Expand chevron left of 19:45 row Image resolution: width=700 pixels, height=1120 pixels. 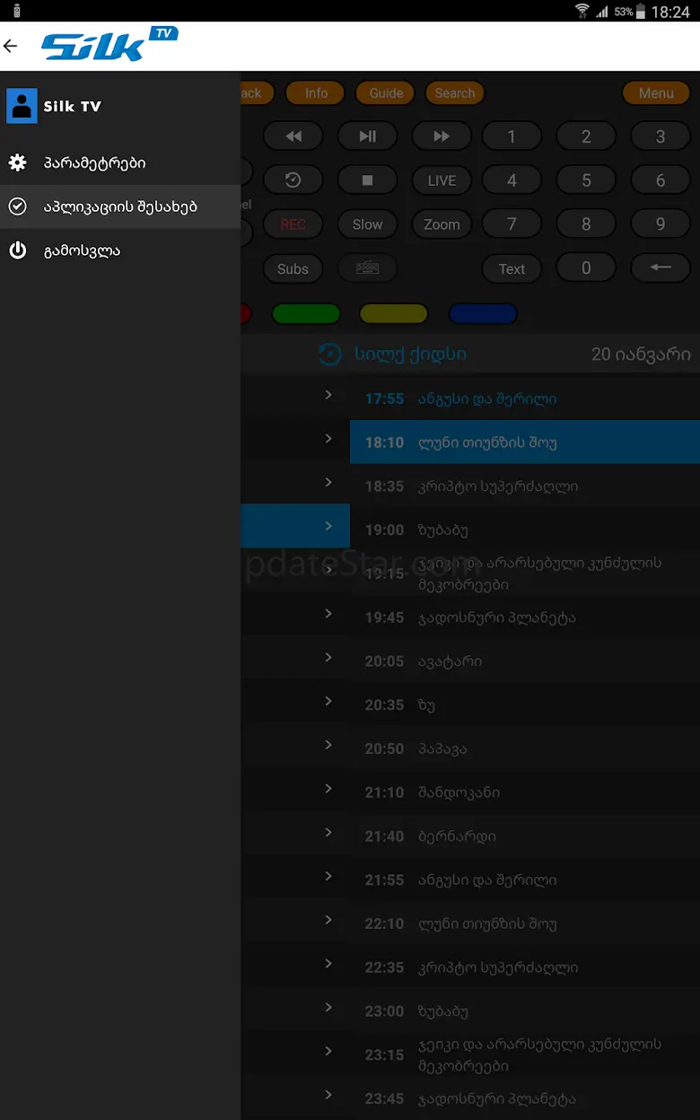pyautogui.click(x=328, y=614)
